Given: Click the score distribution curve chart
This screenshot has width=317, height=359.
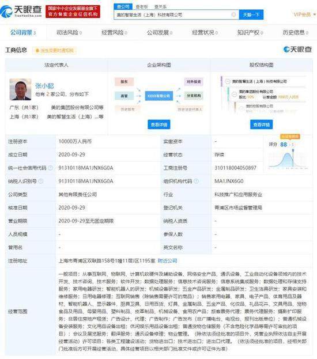Looking at the screenshot, I should pos(288,160).
